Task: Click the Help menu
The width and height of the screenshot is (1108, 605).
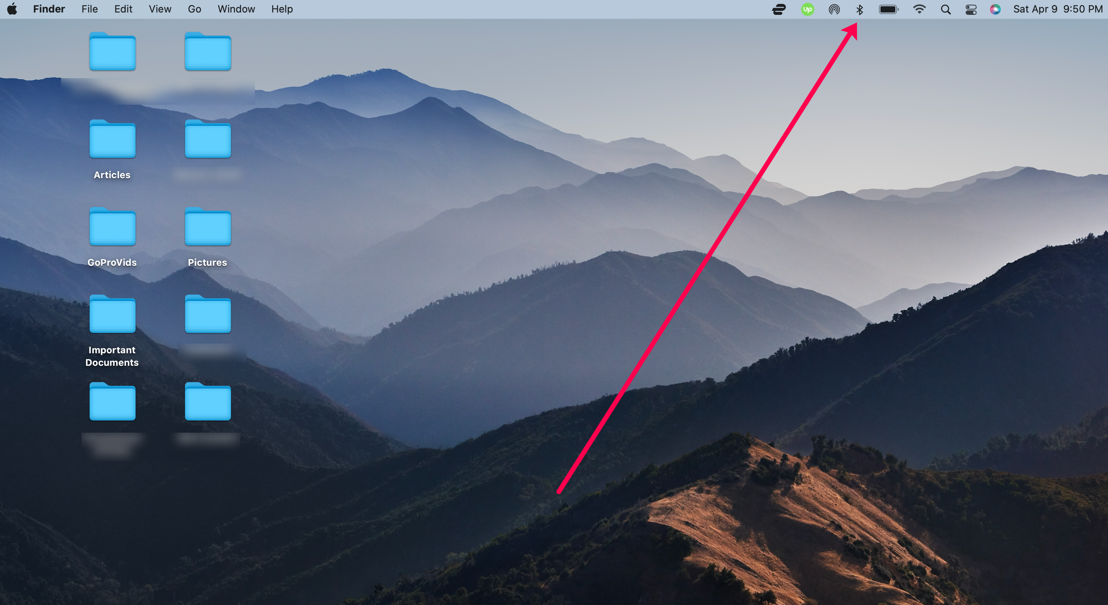Action: click(x=282, y=9)
